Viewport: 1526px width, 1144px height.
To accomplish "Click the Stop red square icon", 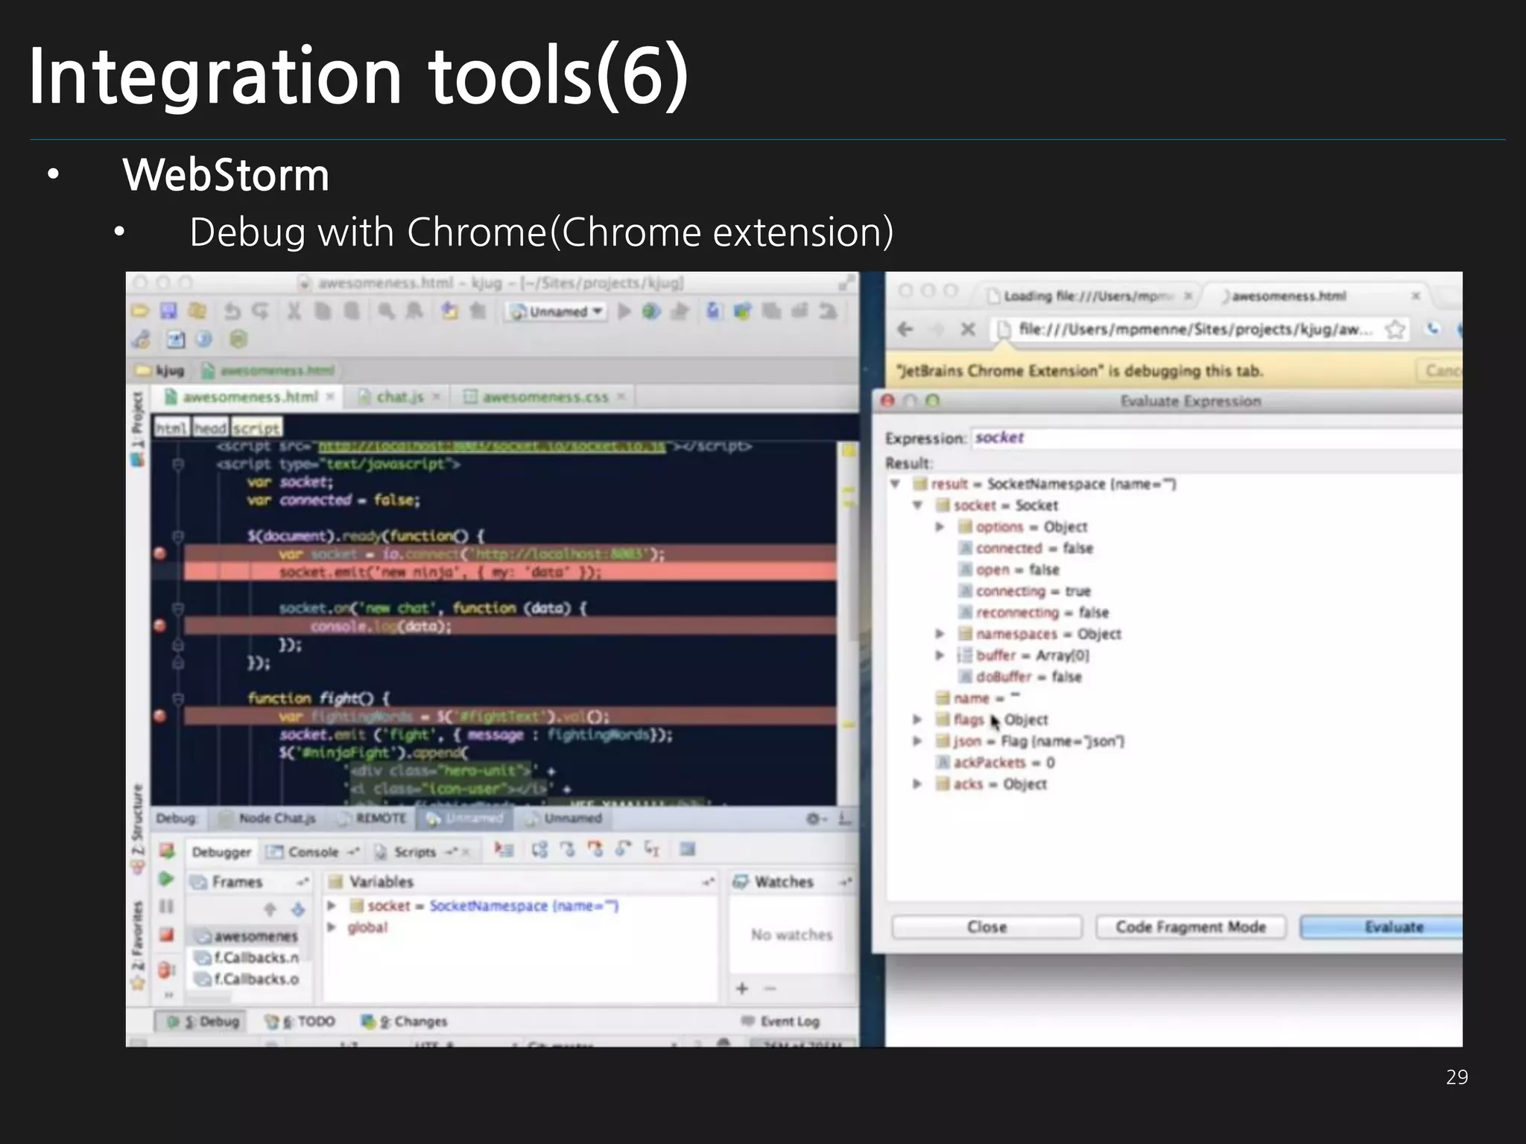I will pos(166,935).
